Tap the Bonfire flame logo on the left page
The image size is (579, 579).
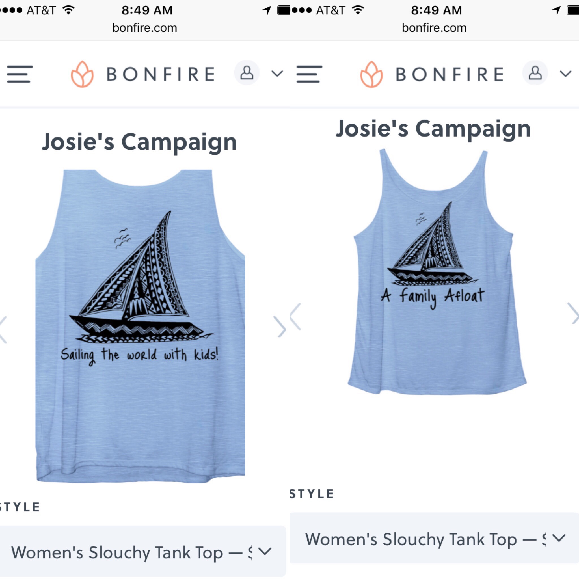[x=82, y=74]
